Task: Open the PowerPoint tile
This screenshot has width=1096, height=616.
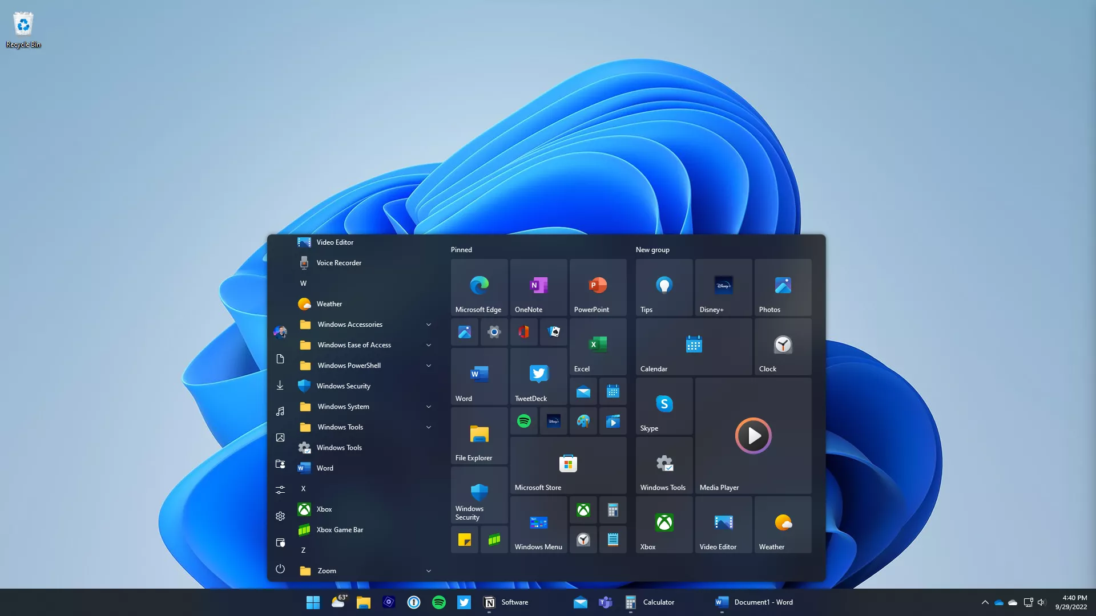Action: pyautogui.click(x=598, y=287)
